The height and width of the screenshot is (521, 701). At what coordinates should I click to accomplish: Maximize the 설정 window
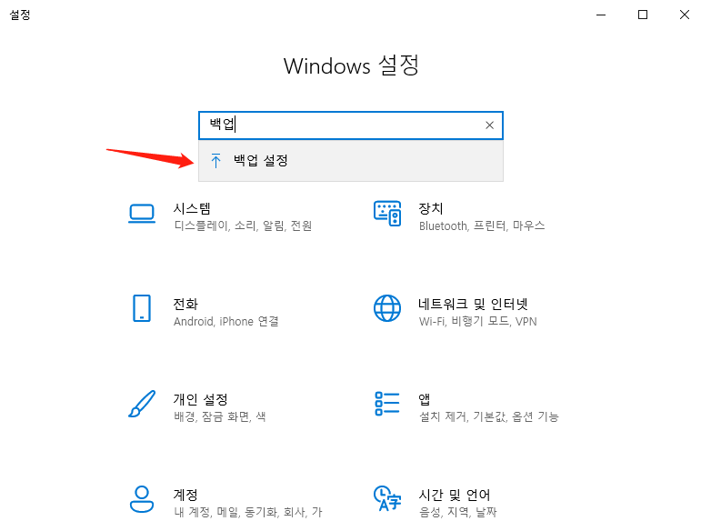pyautogui.click(x=643, y=15)
